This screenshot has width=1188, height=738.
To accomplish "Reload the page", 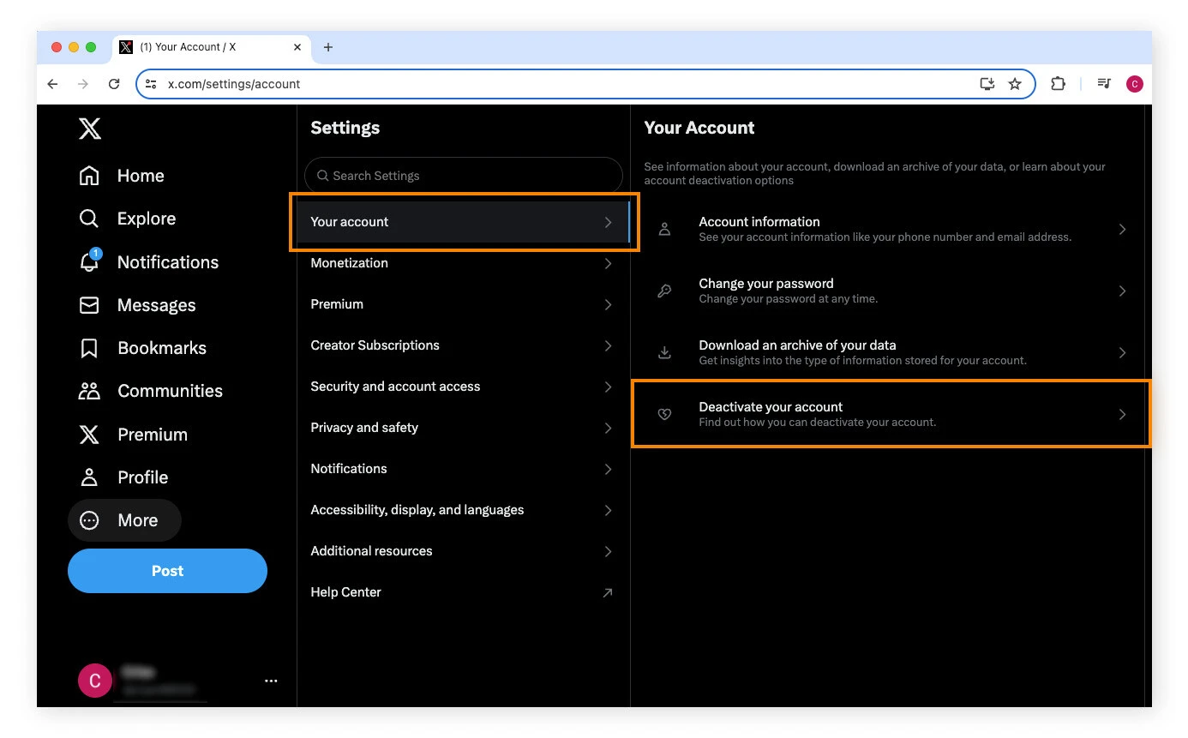I will coord(114,84).
